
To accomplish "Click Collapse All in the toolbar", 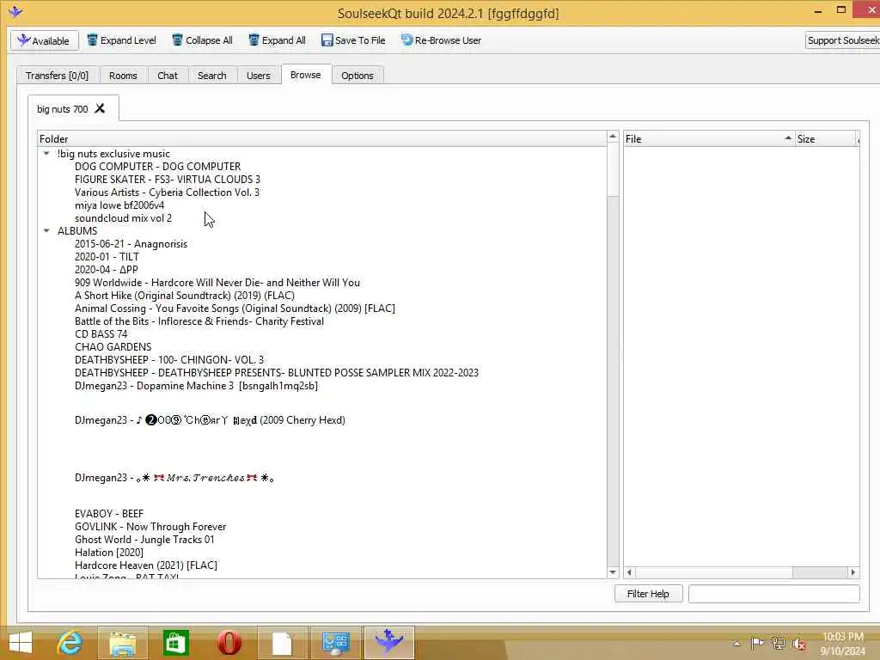I will tap(202, 40).
